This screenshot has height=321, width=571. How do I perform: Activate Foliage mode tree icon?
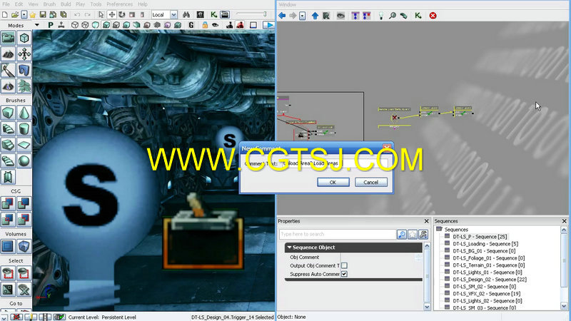pyautogui.click(x=24, y=86)
